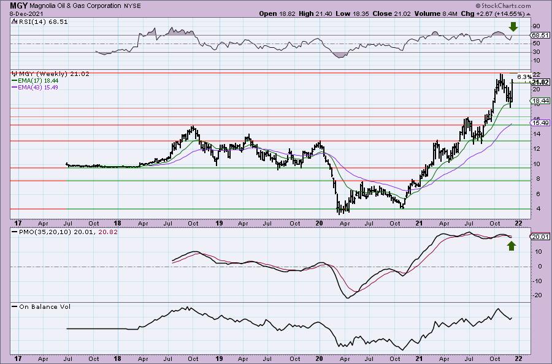Click the candlestick icon beside MGY (Weekly)
The width and height of the screenshot is (552, 364).
(x=14, y=74)
